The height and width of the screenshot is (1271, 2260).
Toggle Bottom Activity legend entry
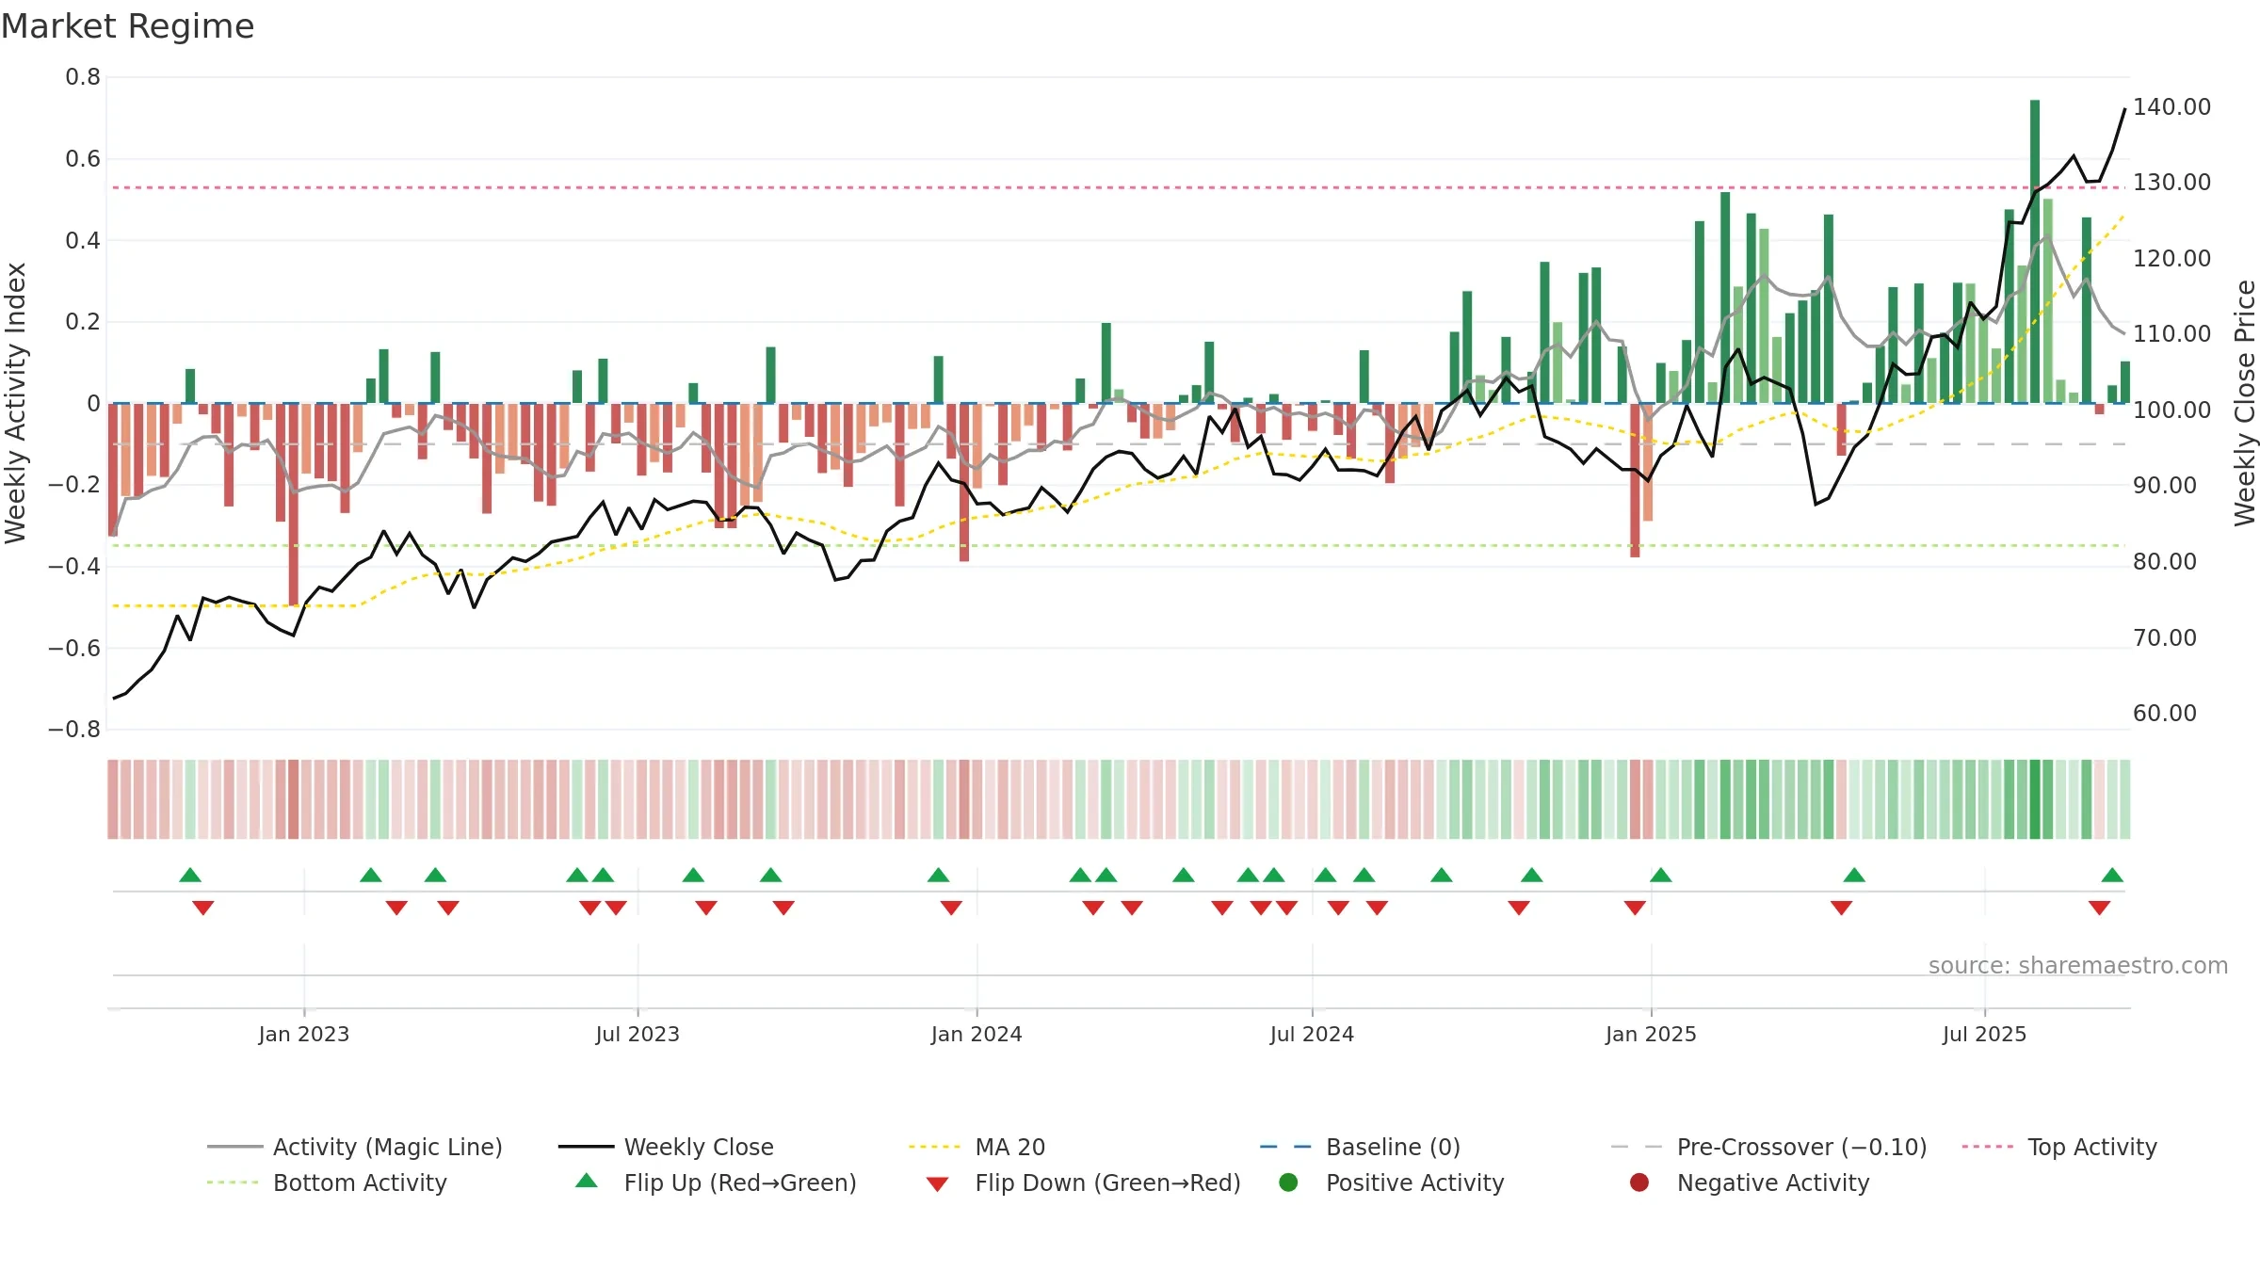(x=327, y=1183)
